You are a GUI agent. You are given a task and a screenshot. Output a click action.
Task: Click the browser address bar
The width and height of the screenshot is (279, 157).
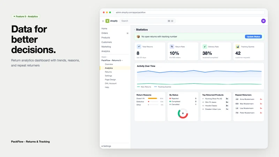189,12
